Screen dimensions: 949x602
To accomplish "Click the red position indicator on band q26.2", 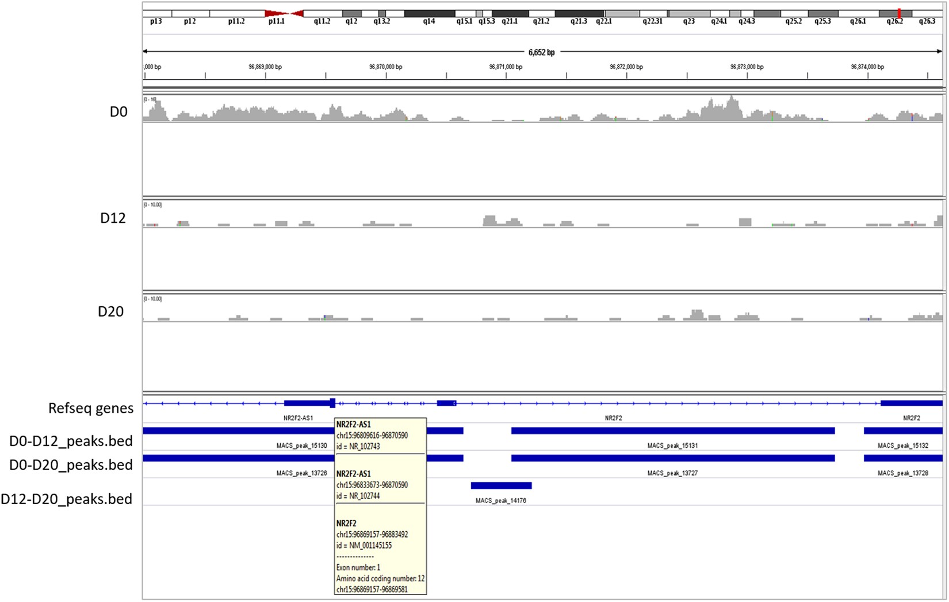I will [x=899, y=13].
